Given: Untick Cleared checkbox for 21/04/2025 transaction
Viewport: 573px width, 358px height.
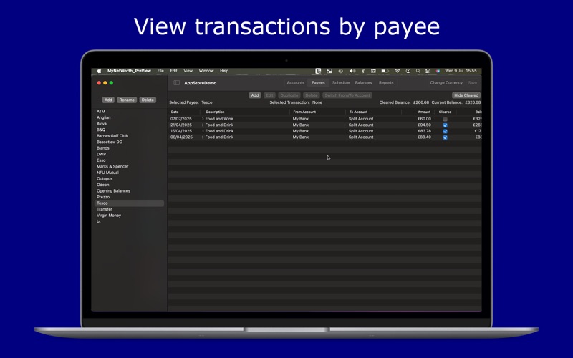Looking at the screenshot, I should coord(445,125).
